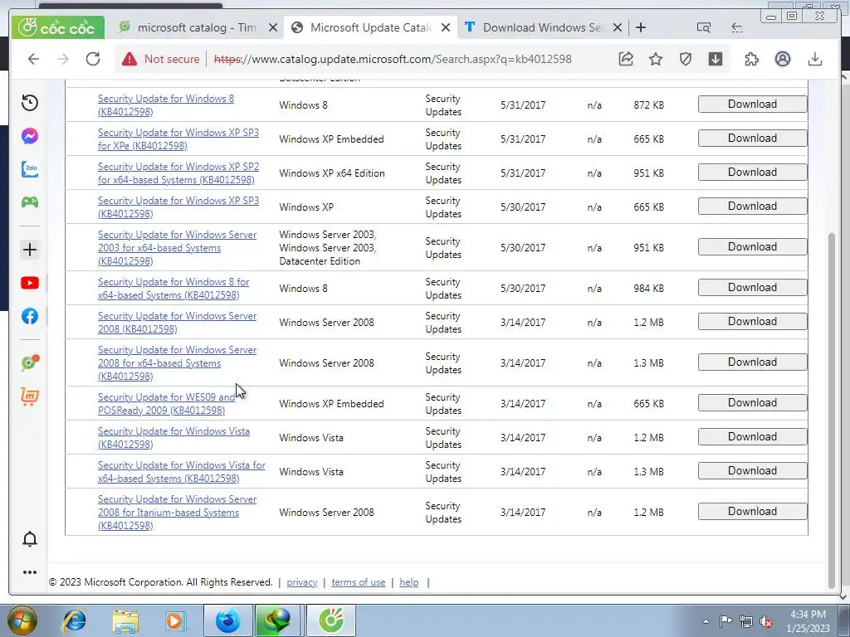Open the browser downloads tray icon
Viewport: 850px width, 637px height.
click(815, 59)
